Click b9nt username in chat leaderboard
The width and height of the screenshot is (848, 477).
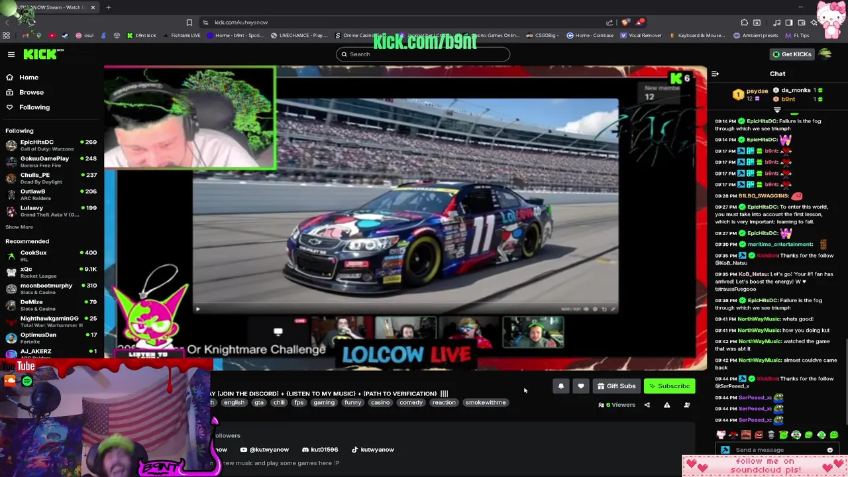click(x=788, y=99)
